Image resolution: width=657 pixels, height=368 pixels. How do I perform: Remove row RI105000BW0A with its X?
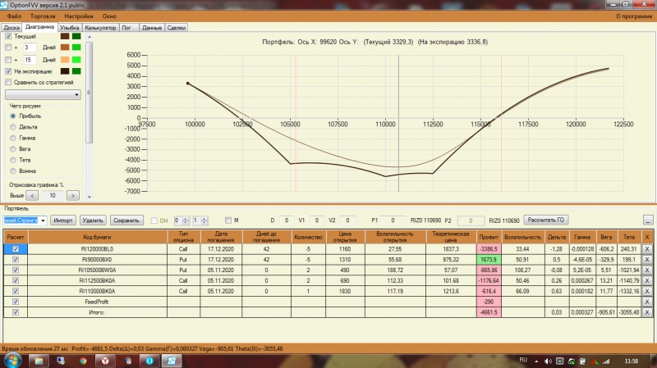click(x=647, y=270)
